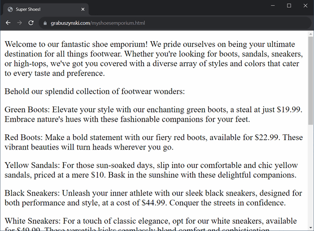
Task: Click the $22.99 price text
Action: (x=267, y=137)
